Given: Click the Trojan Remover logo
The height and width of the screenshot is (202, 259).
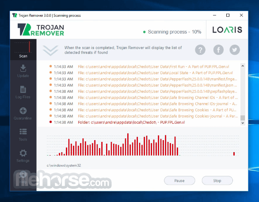Looking at the screenshot, I should pos(41,30).
